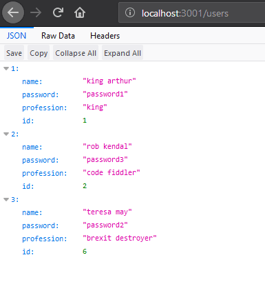265x284 pixels.
Task: View the Headers tab
Action: [105, 36]
